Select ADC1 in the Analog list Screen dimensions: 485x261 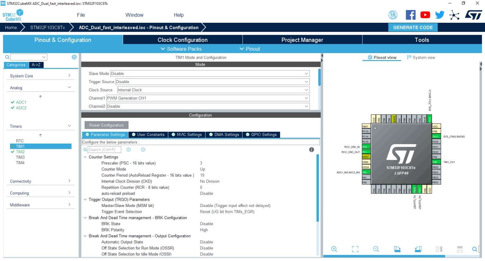(21, 102)
